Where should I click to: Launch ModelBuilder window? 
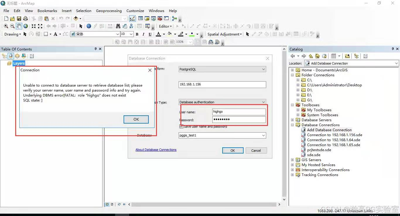pos(175,18)
